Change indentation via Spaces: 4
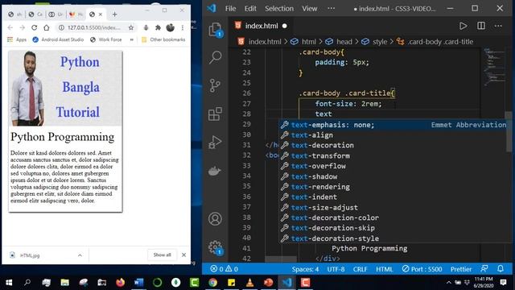 coord(305,269)
